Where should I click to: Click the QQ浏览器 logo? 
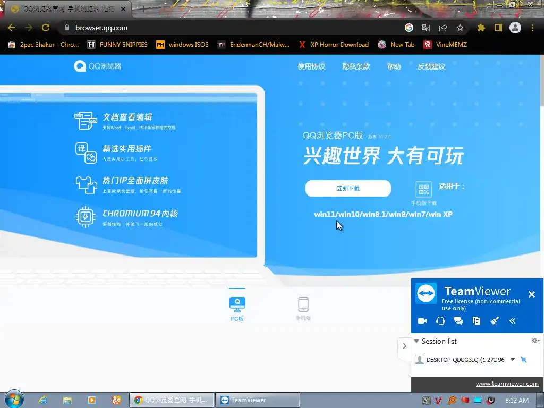[98, 66]
